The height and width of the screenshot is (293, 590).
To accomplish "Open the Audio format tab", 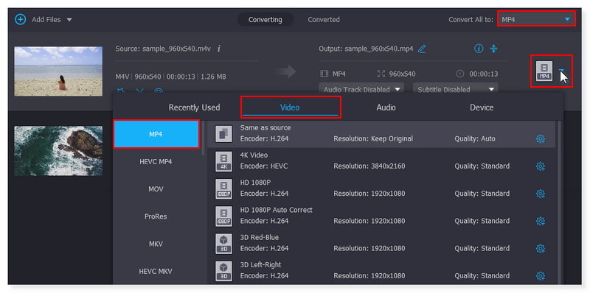I will pyautogui.click(x=386, y=107).
